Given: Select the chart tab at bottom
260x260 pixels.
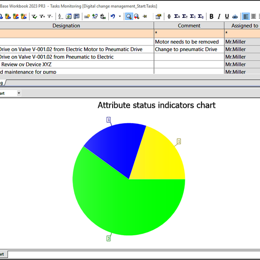Looking at the screenshot, I should 2,254.
